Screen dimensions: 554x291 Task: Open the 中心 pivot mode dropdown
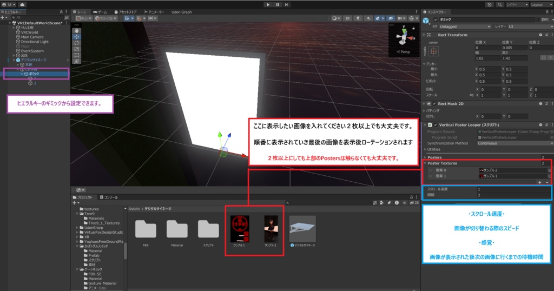tap(84, 18)
